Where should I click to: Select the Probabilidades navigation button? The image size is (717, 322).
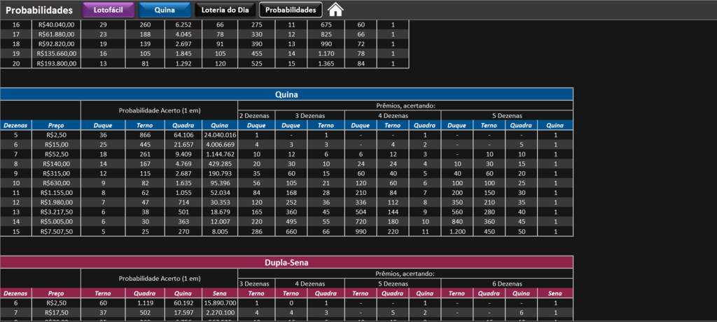[291, 10]
